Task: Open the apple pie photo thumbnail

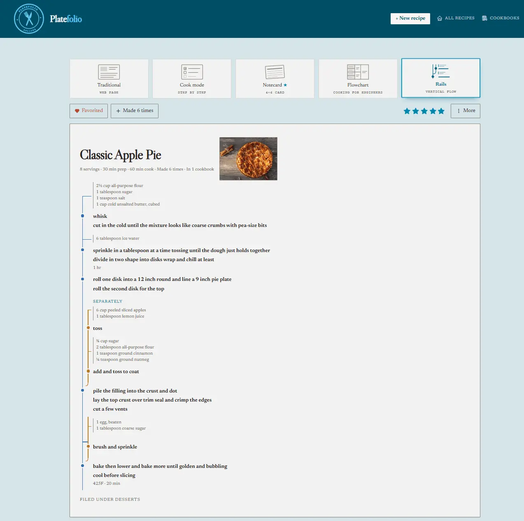Action: 248,159
